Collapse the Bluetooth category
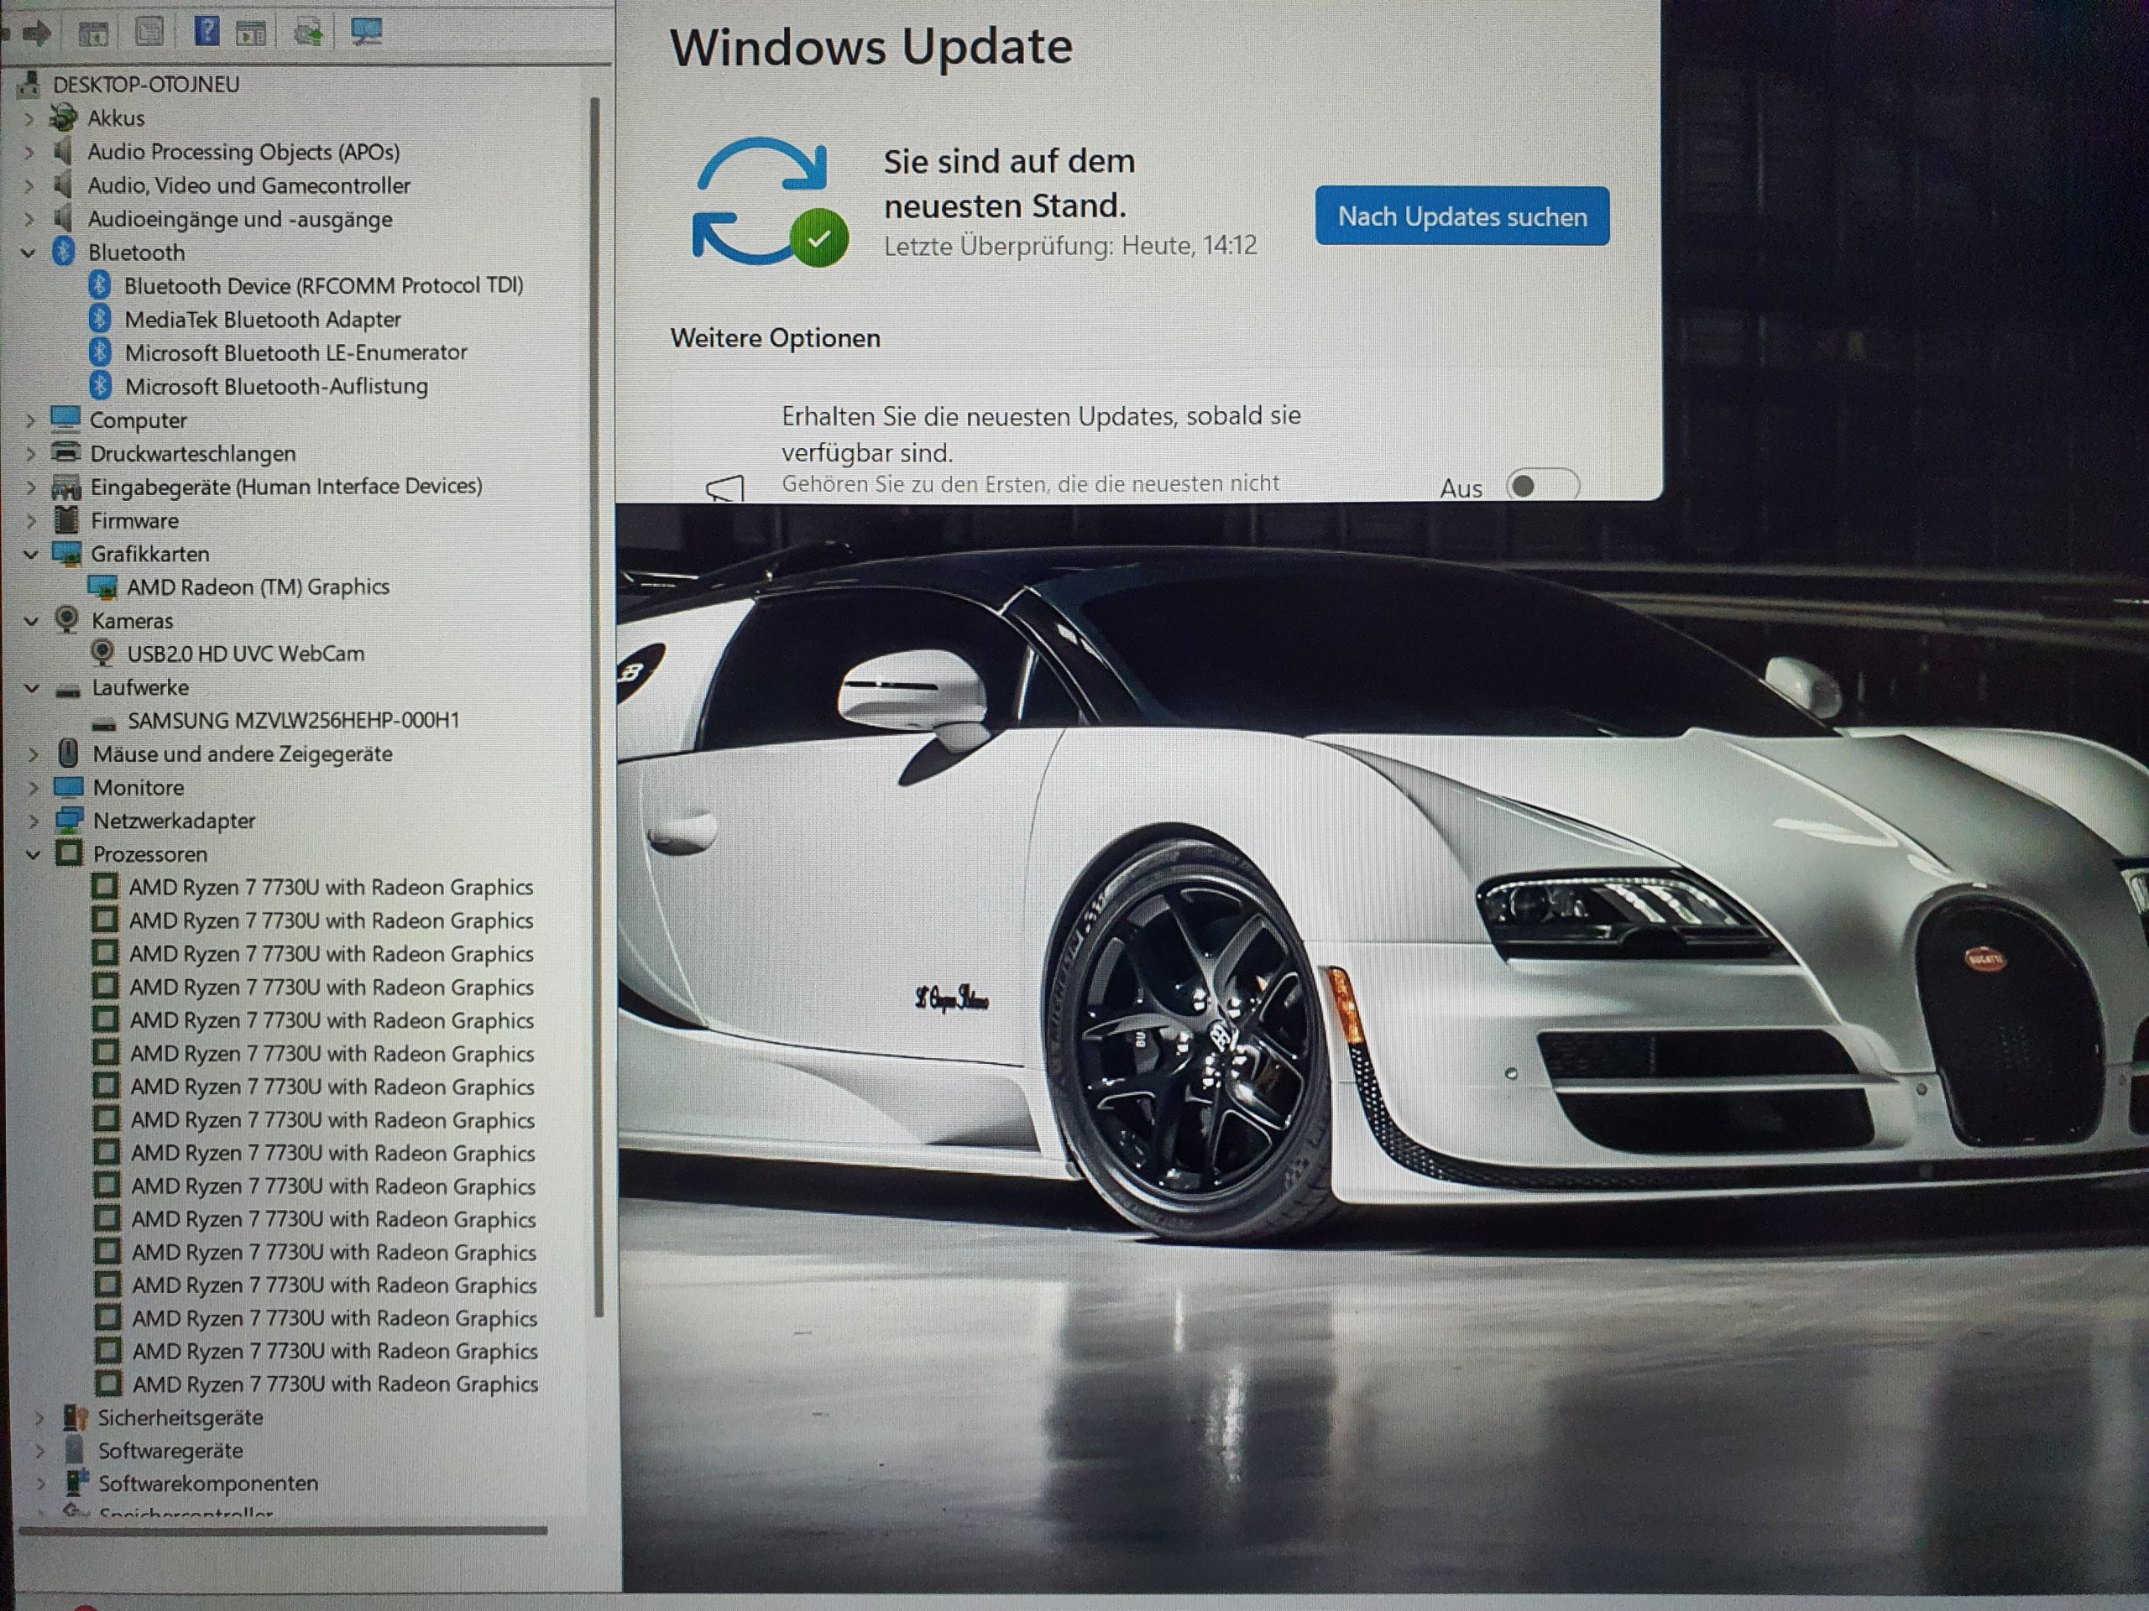Viewport: 2149px width, 1611px height. click(29, 253)
